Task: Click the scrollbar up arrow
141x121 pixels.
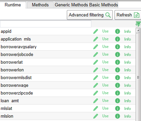Action: 138,31
